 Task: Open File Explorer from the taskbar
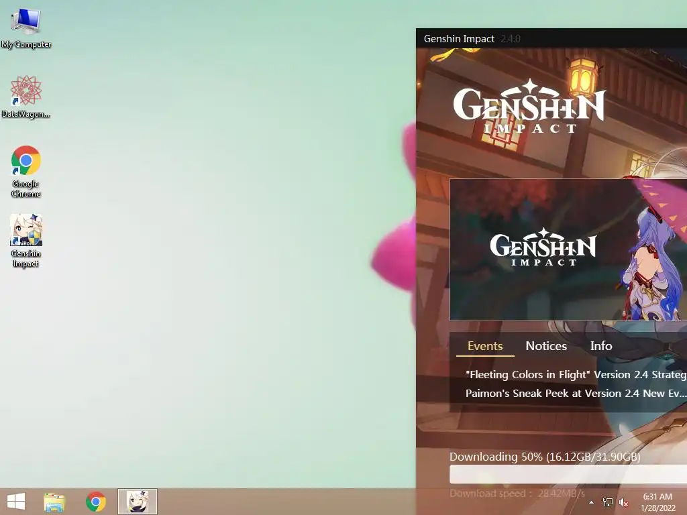click(54, 502)
